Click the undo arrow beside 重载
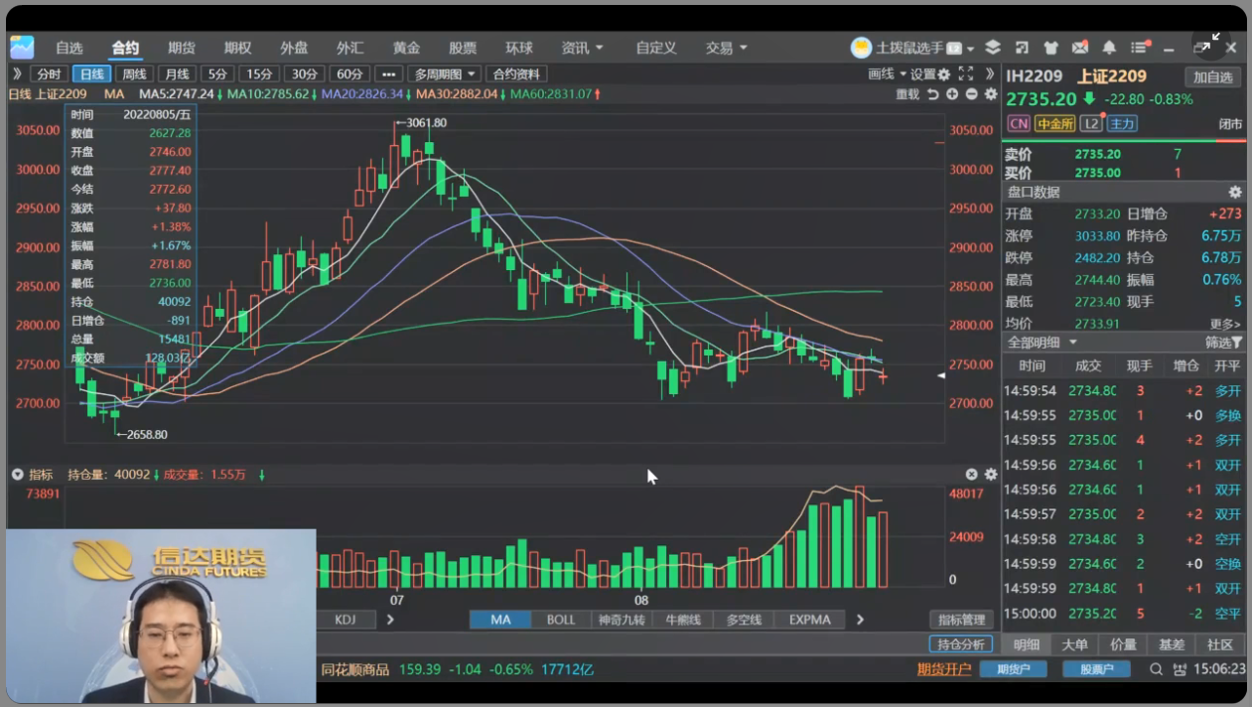Screen dimensions: 1252x707 (932, 94)
